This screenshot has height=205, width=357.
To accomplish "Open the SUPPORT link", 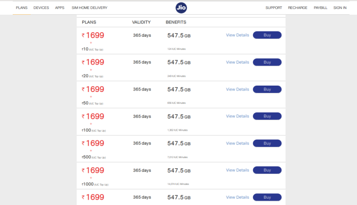I will click(274, 8).
